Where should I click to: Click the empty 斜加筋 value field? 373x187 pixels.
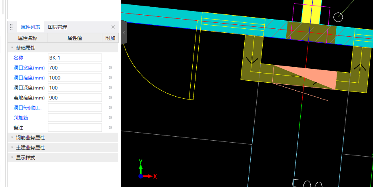(75, 117)
